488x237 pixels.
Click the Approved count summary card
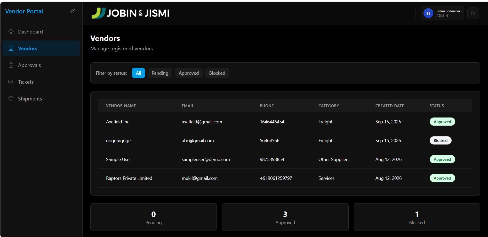tap(285, 217)
